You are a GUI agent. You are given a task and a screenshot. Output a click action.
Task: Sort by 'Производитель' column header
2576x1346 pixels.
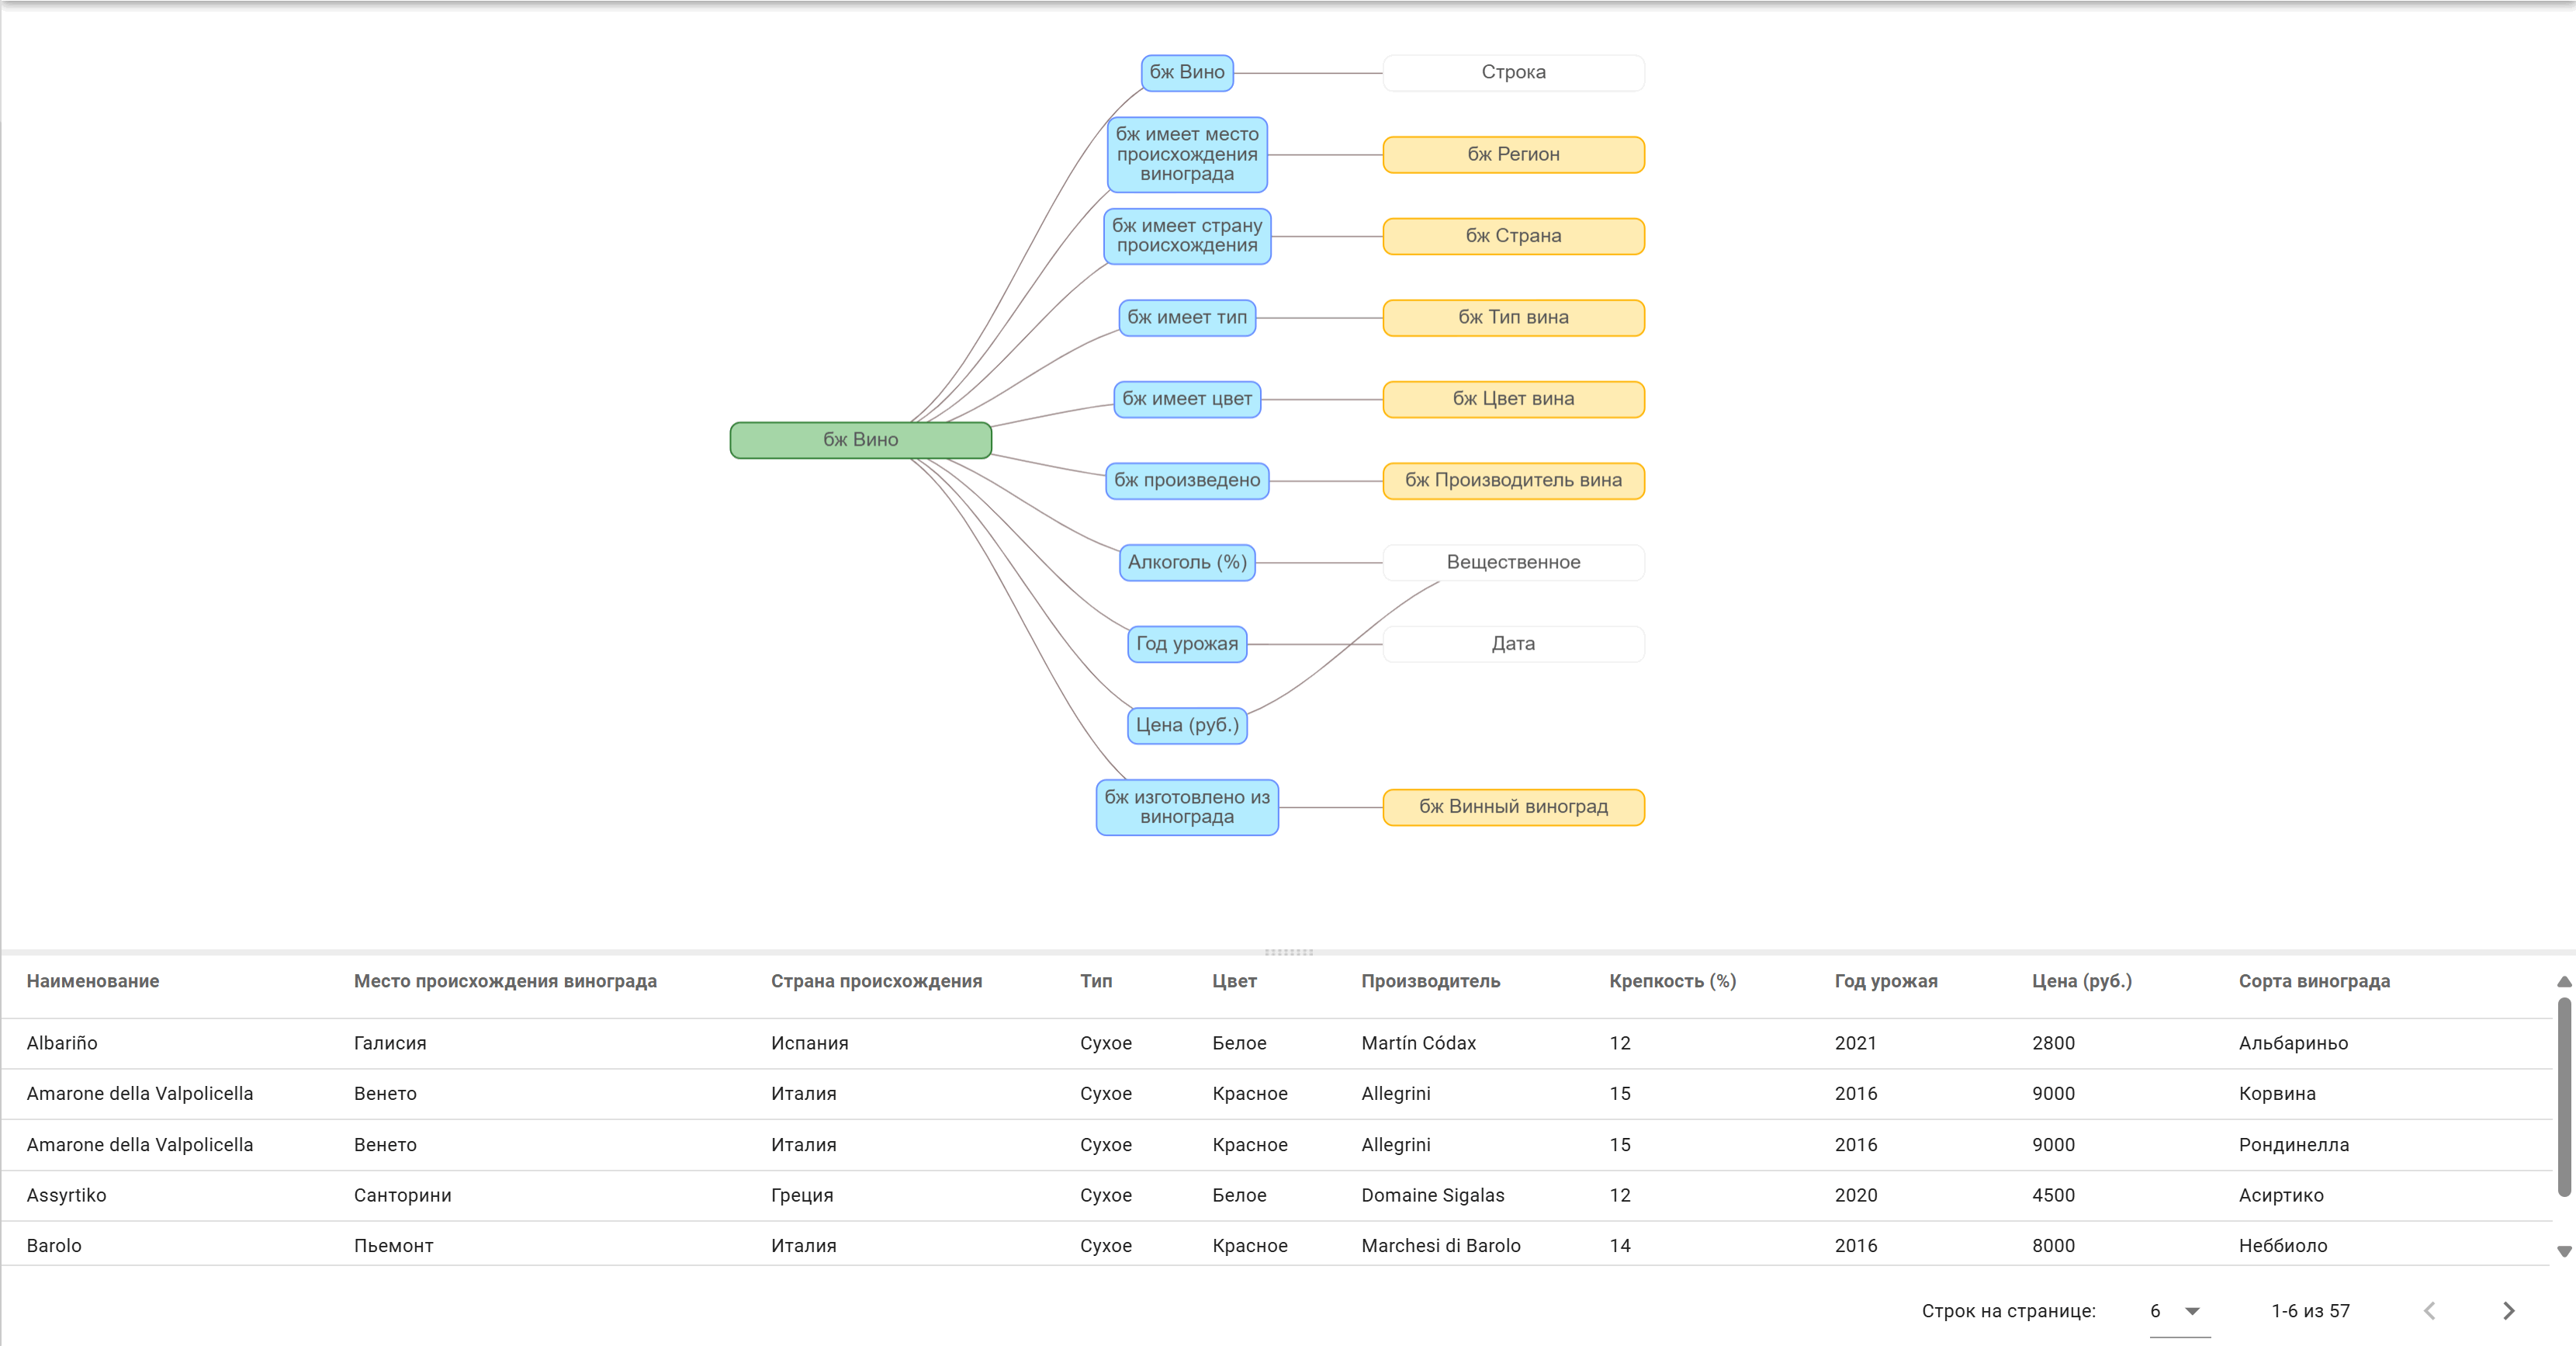1430,982
